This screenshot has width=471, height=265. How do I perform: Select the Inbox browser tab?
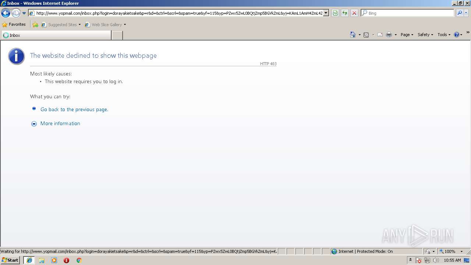(x=56, y=35)
